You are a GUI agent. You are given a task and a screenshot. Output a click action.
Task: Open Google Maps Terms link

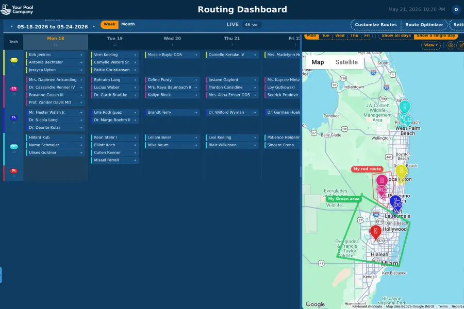point(443,306)
